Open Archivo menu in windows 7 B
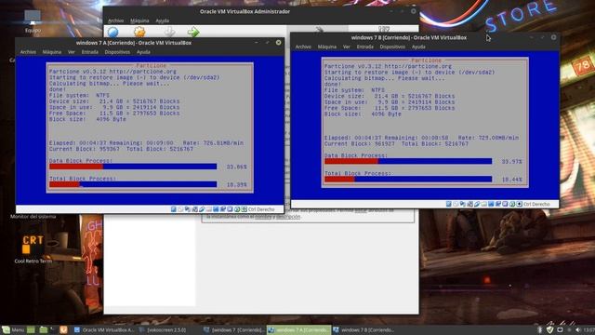595x335 pixels. tap(303, 47)
